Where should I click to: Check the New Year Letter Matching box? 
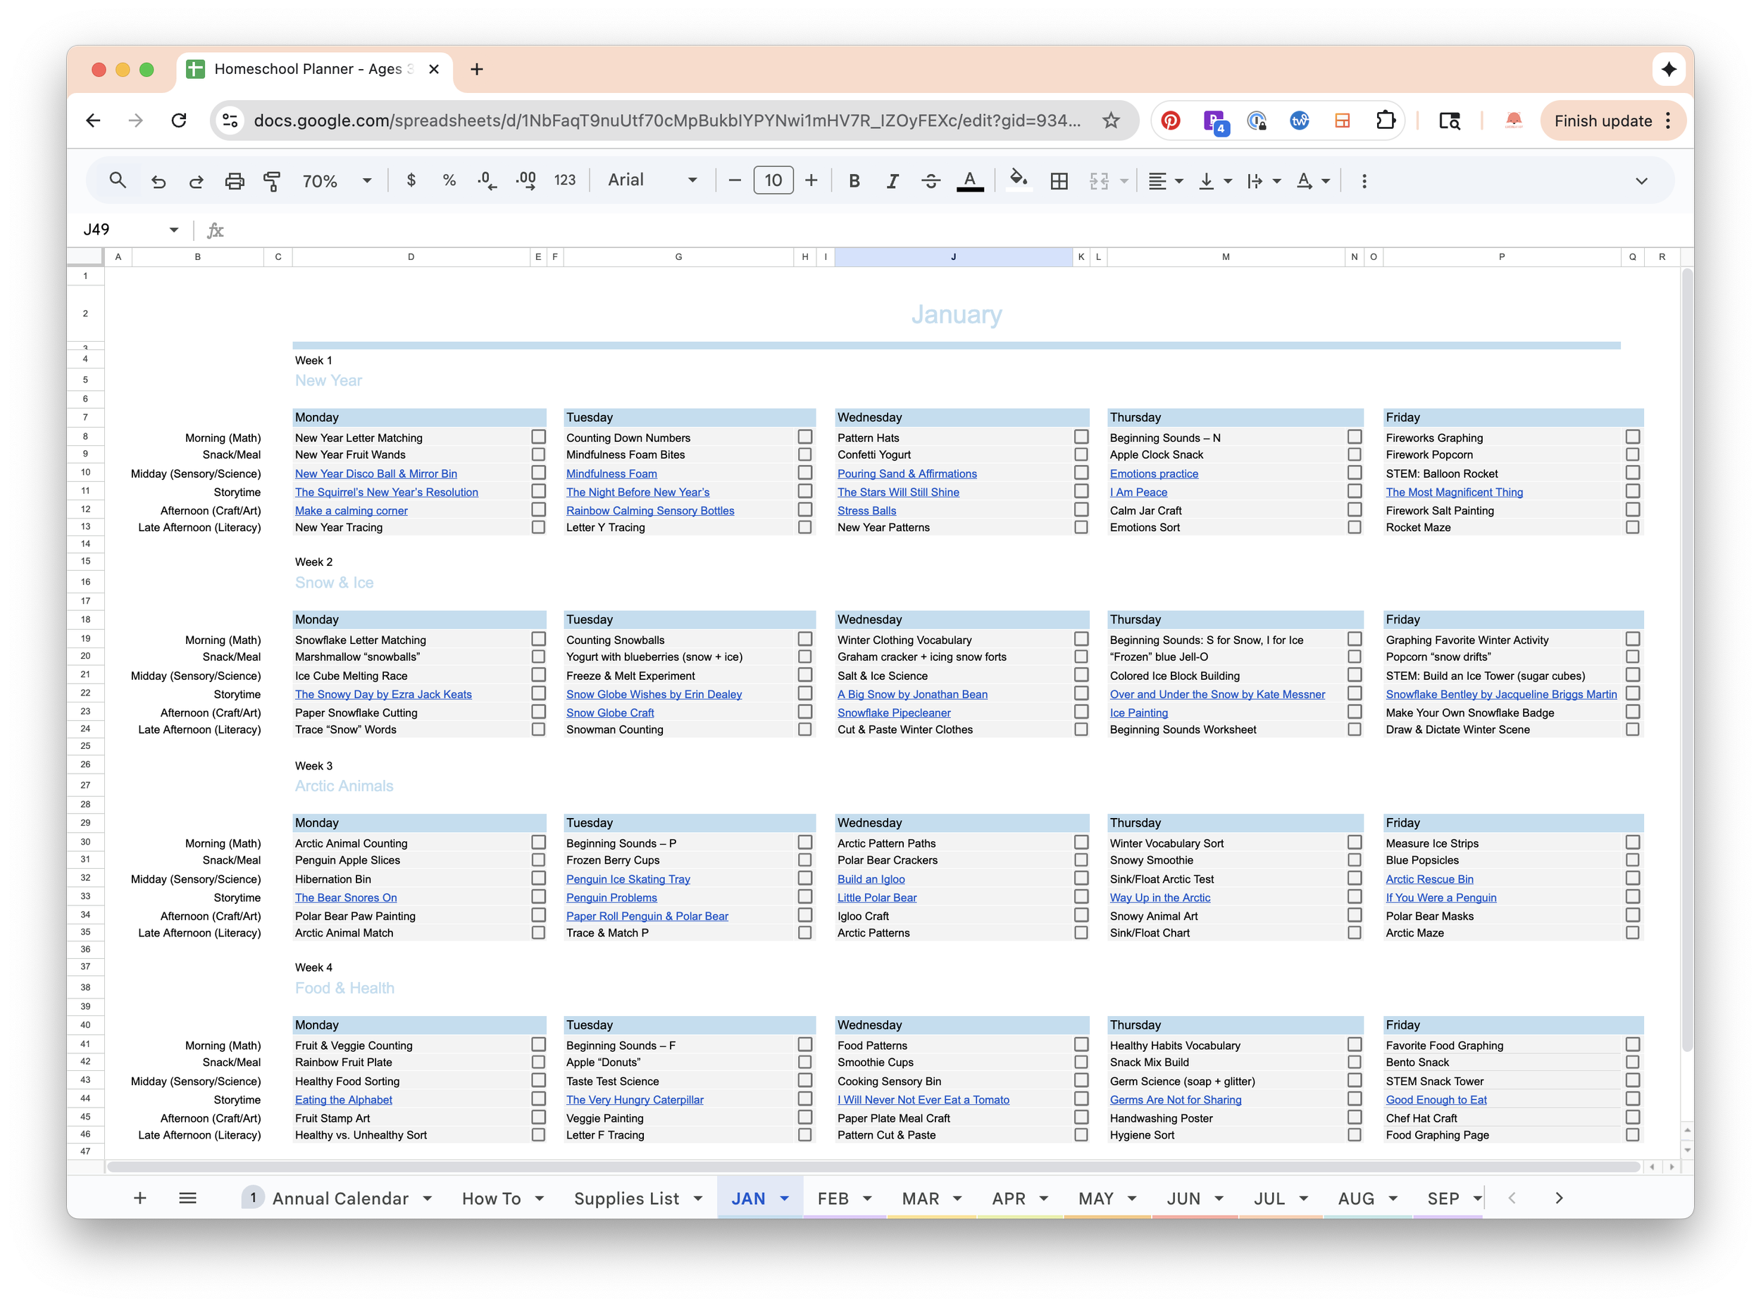point(538,437)
